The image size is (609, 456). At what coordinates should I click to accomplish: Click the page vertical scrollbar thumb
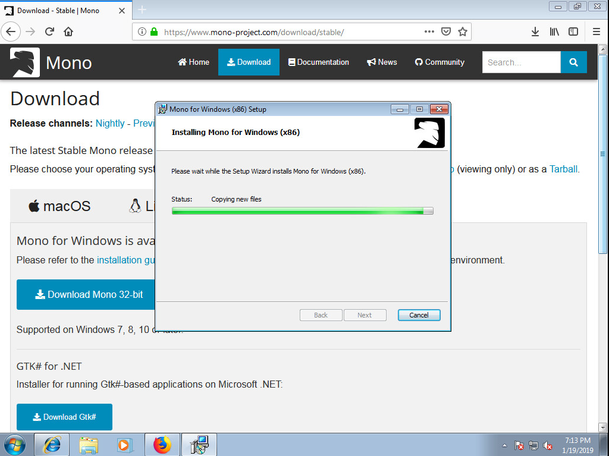(602, 154)
